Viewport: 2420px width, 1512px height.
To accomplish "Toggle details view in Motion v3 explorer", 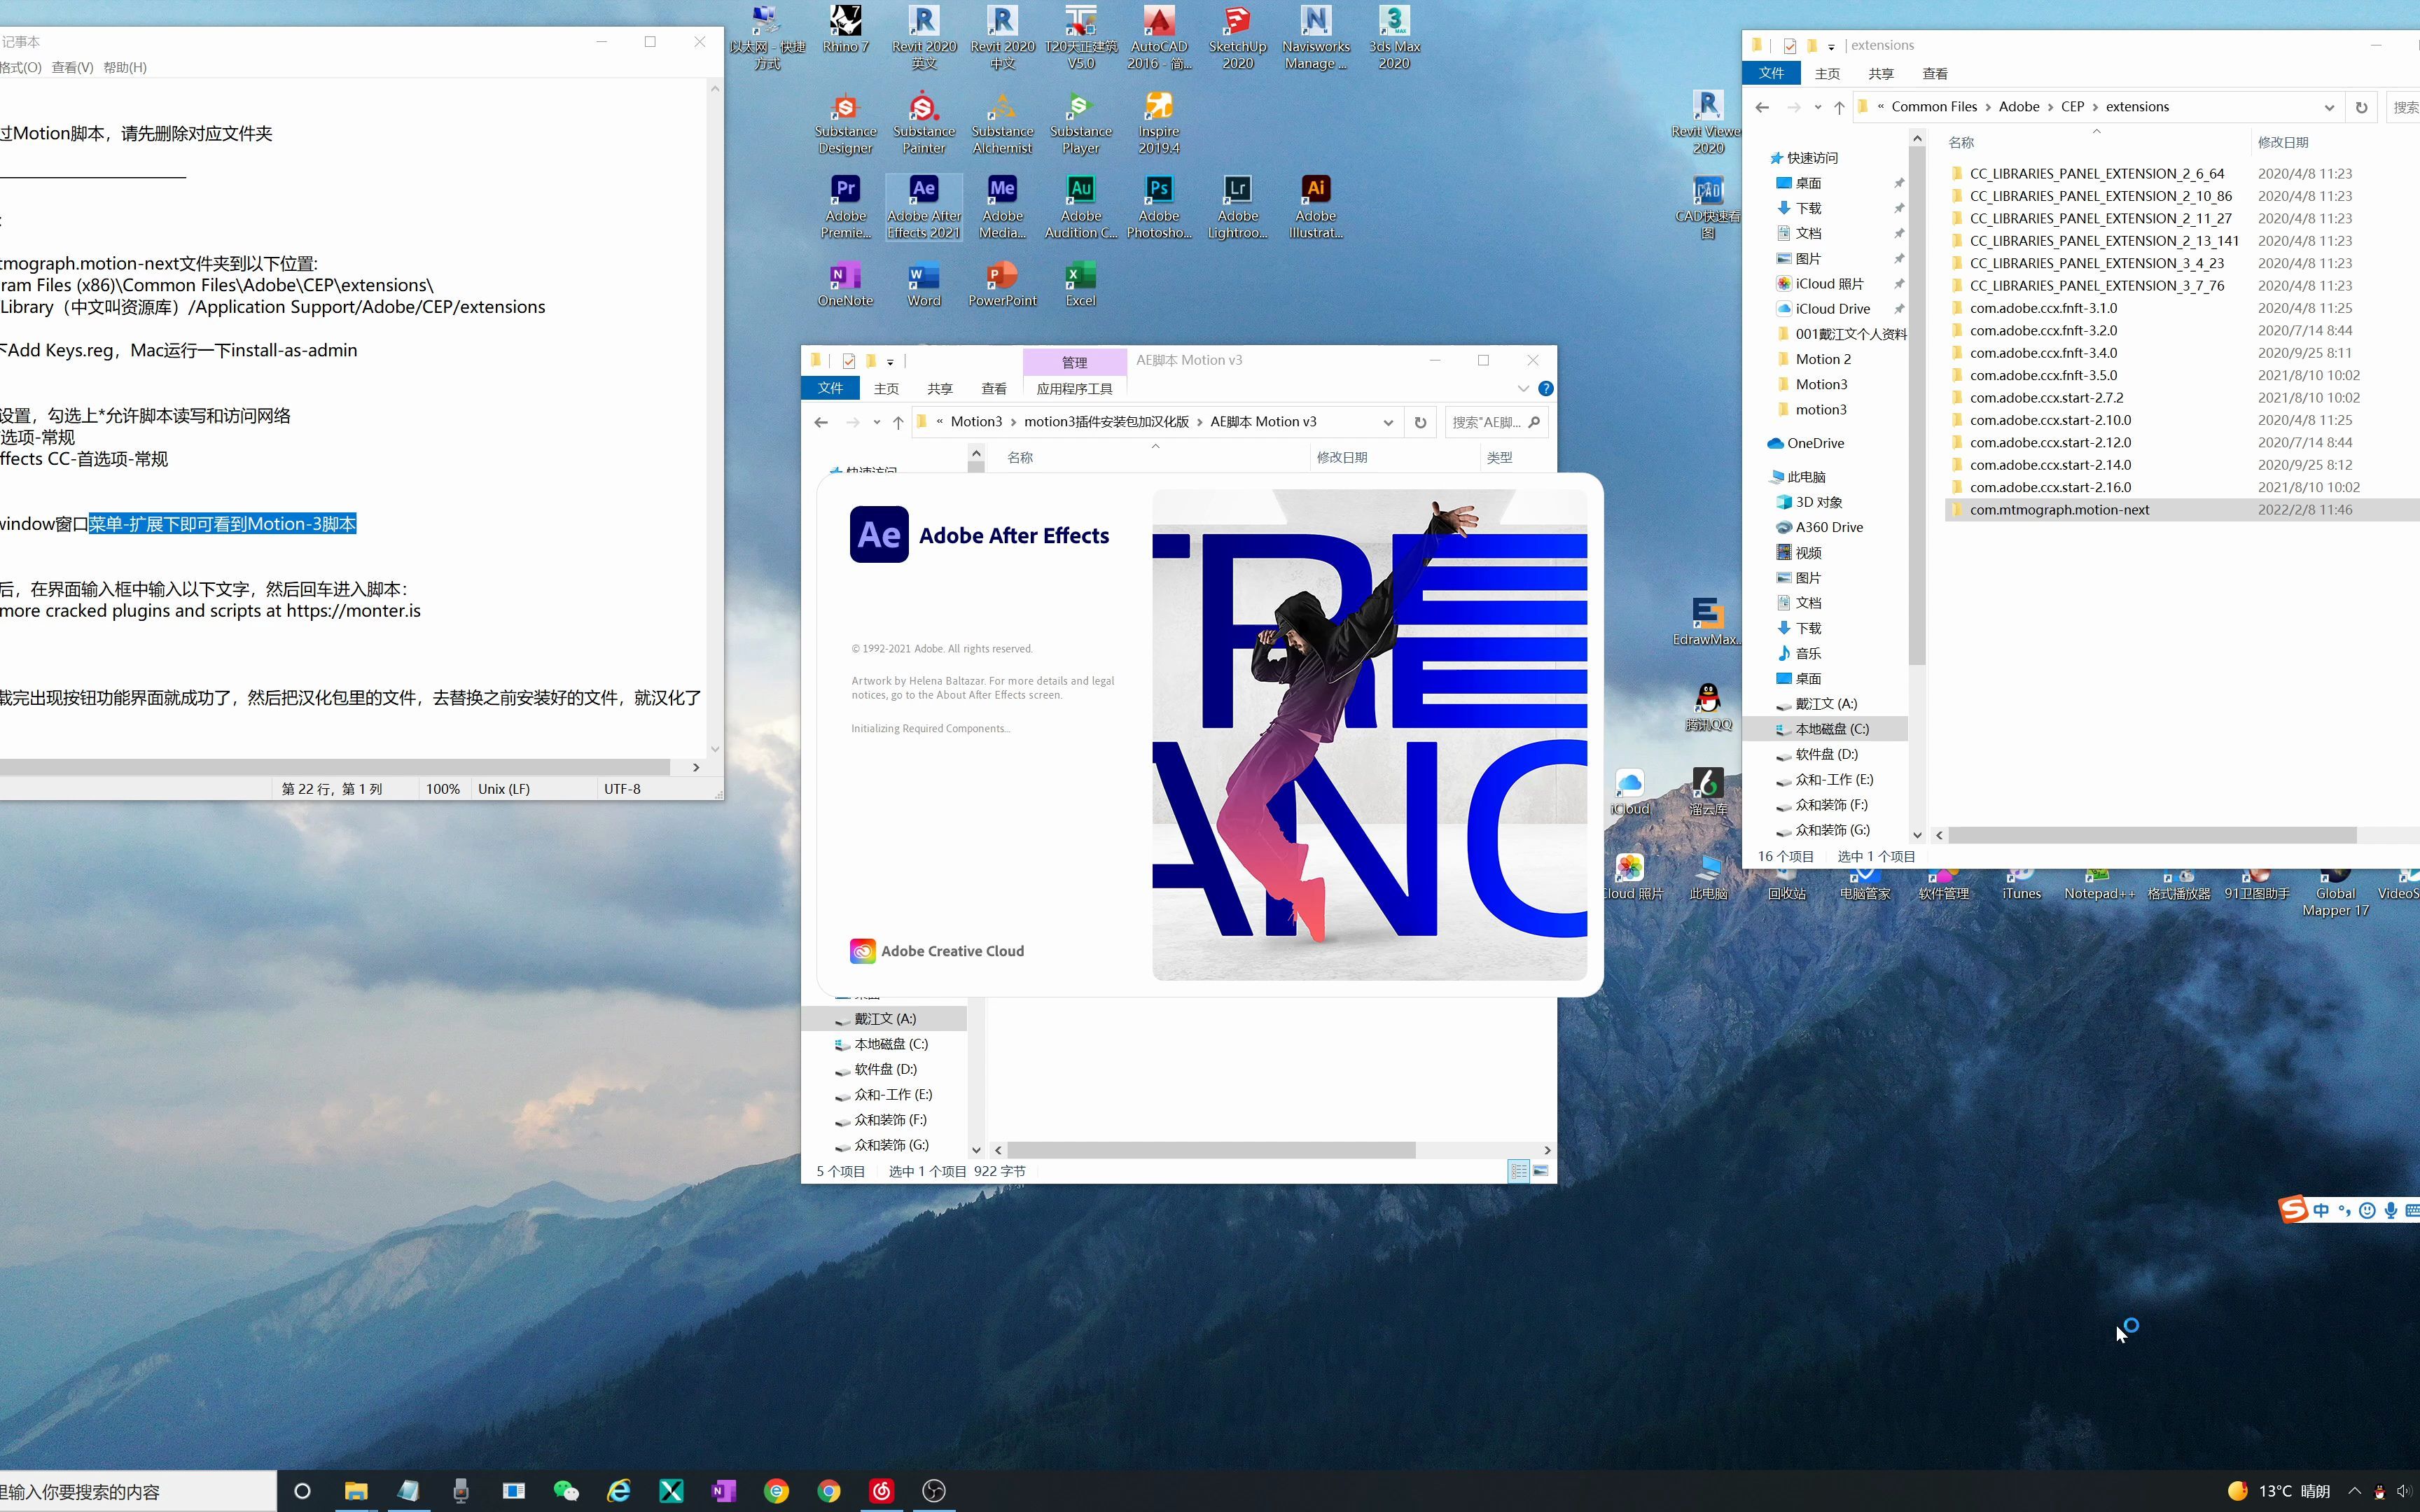I will (1518, 1171).
